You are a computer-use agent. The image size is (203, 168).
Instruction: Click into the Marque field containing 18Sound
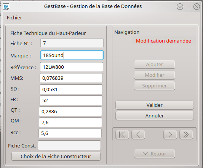(x=72, y=55)
